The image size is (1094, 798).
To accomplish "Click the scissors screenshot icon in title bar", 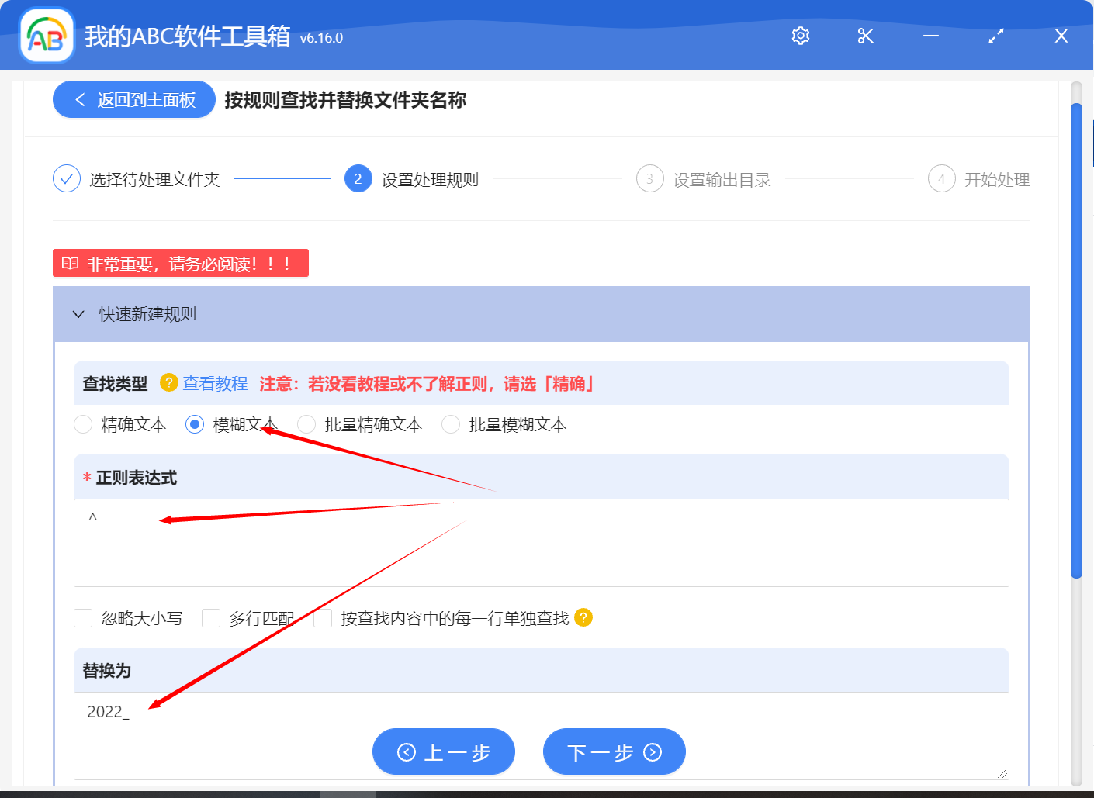I will 865,36.
